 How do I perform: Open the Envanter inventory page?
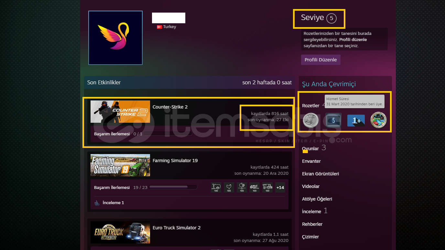311,161
